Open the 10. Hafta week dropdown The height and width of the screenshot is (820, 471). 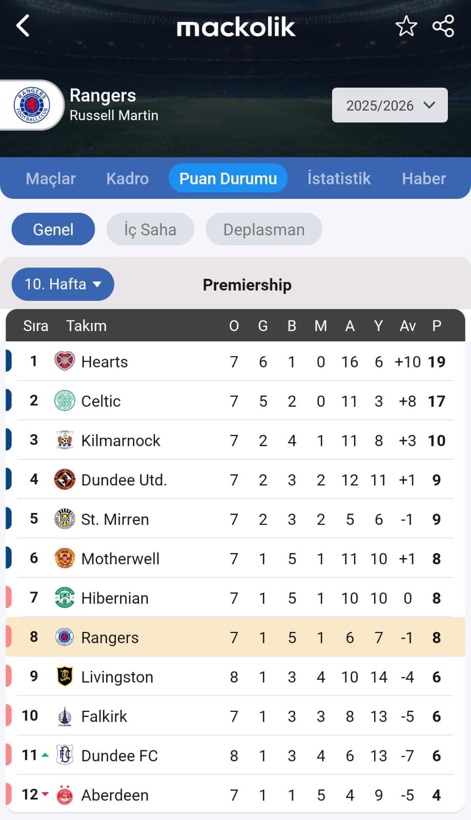(63, 284)
